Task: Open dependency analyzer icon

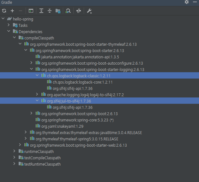Action: 68,11
